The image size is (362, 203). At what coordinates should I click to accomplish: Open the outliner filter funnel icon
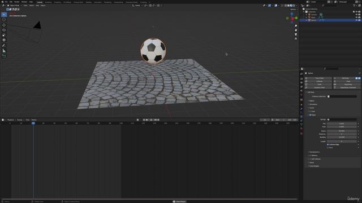[x=354, y=5]
